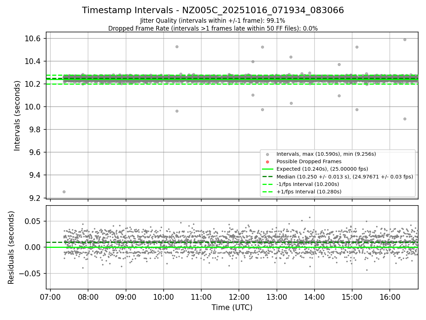Select legend entry "Intervals, max (10.590s), min (9.256s)"

[326, 154]
